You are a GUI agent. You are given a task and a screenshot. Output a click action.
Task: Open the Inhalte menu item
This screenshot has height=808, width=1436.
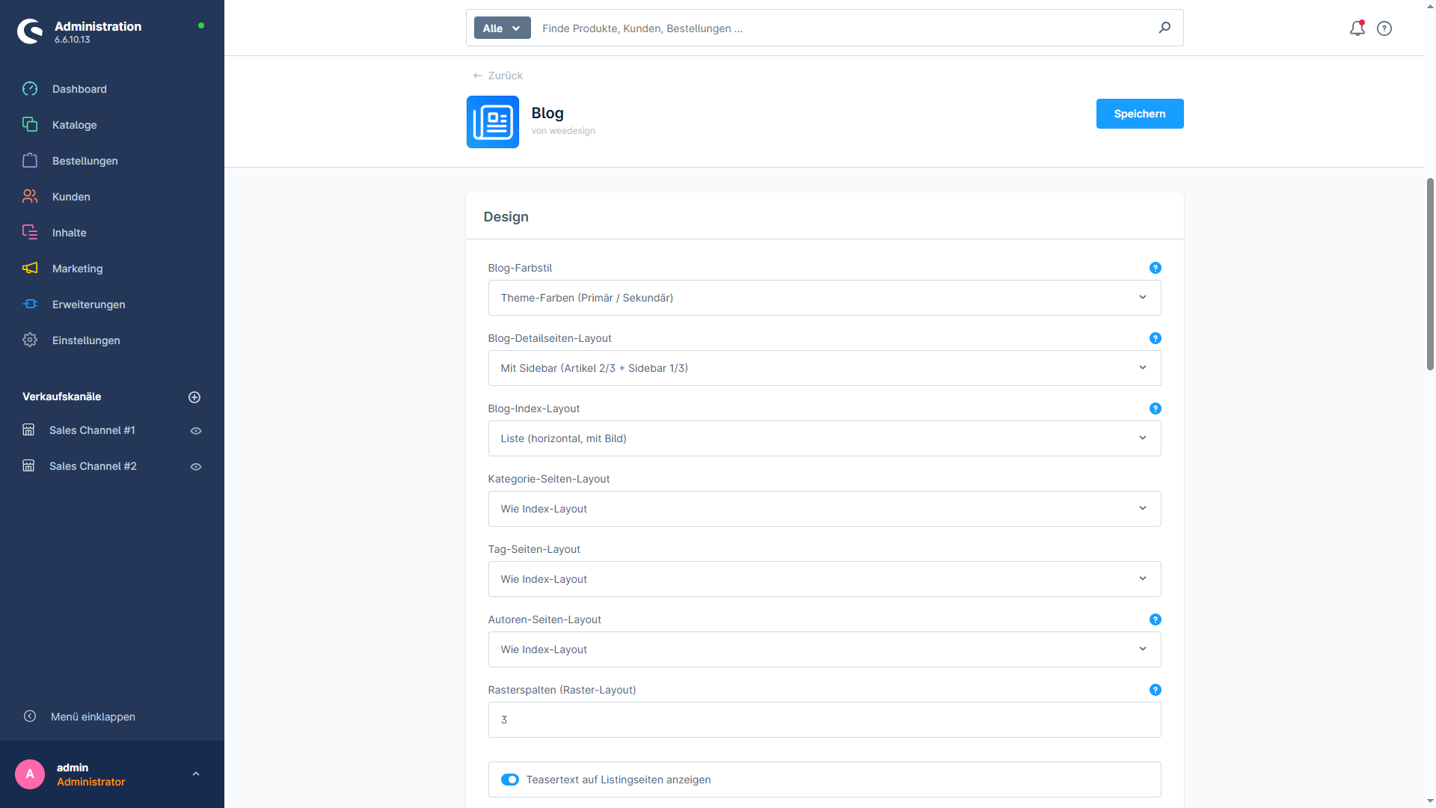[112, 233]
